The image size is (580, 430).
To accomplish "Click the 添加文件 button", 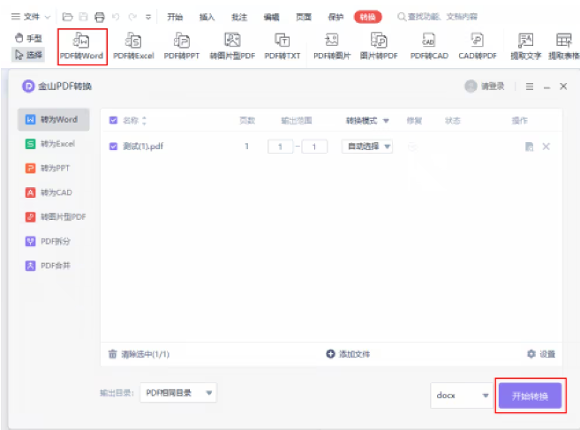I will point(348,354).
